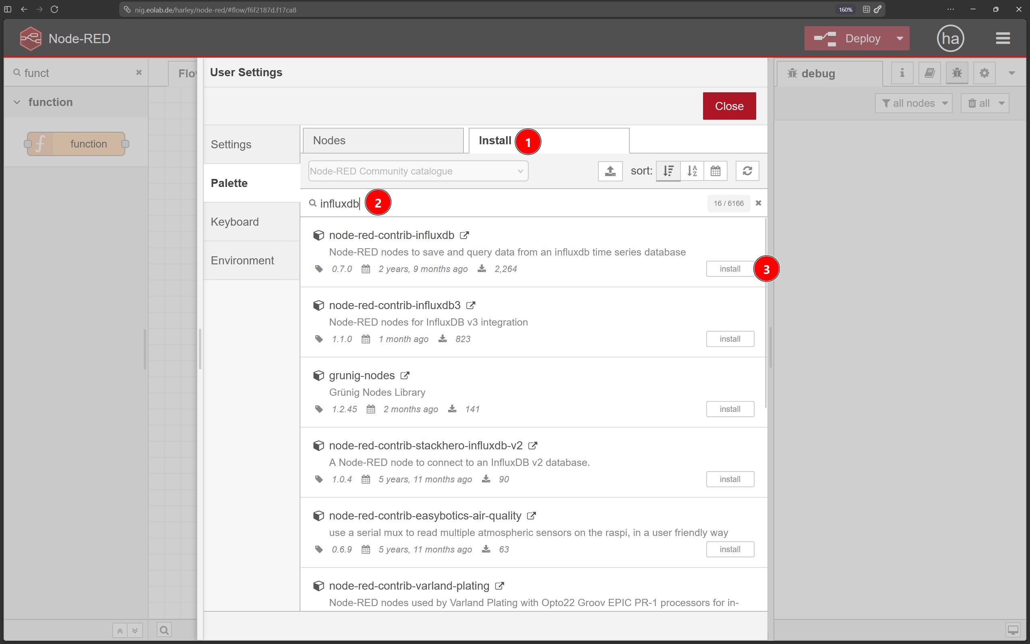Screen dimensions: 1030x644
Task: Open the Deploy options dropdown arrow
Action: 900,38
